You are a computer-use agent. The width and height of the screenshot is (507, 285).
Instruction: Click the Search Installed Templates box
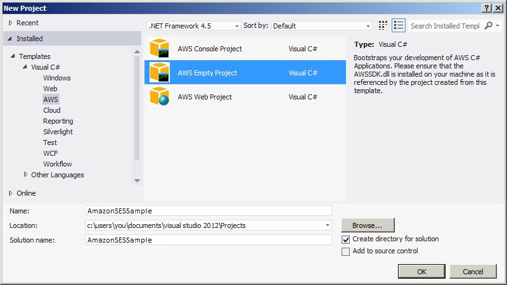coord(446,26)
